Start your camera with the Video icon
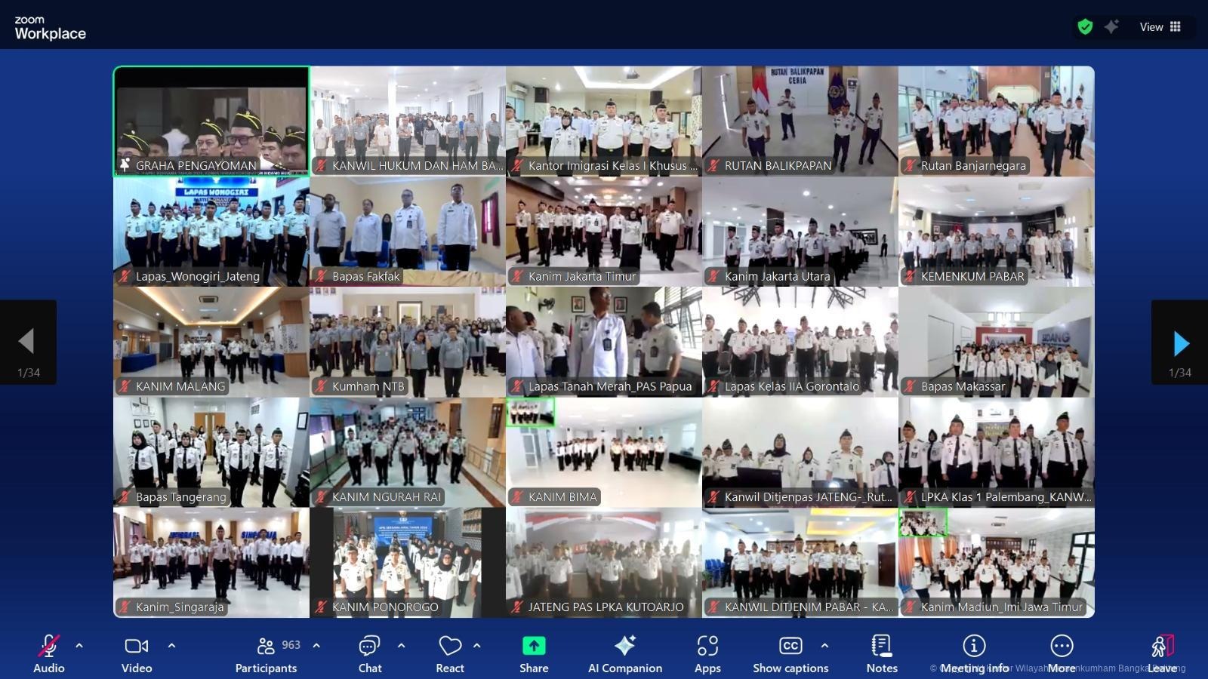Viewport: 1208px width, 679px height. 136,647
